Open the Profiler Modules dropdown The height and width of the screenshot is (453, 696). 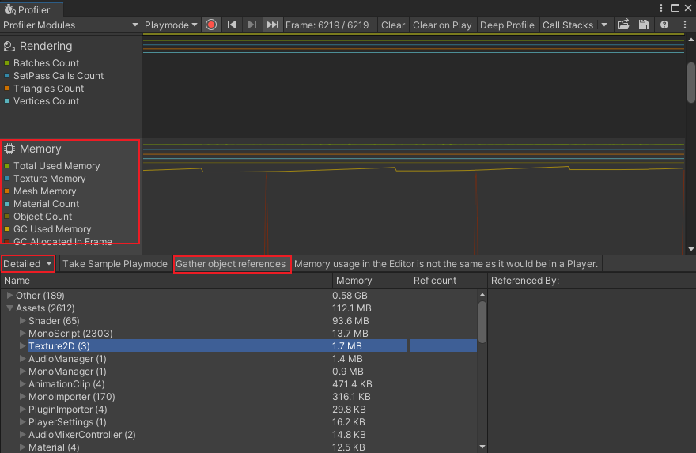coord(70,25)
